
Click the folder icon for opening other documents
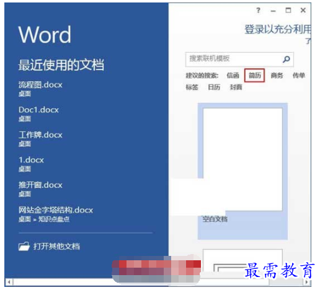click(x=24, y=246)
